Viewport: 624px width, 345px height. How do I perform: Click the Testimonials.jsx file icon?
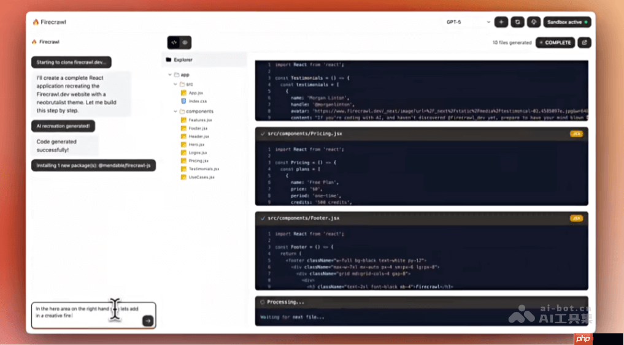coord(183,169)
